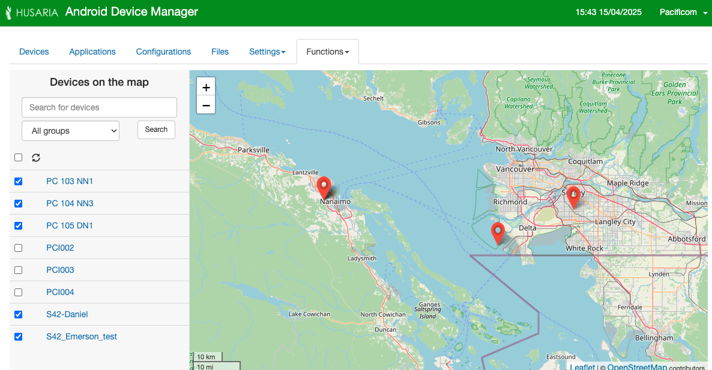Open the PC 103 NN1 device link
This screenshot has width=712, height=370.
pos(70,181)
